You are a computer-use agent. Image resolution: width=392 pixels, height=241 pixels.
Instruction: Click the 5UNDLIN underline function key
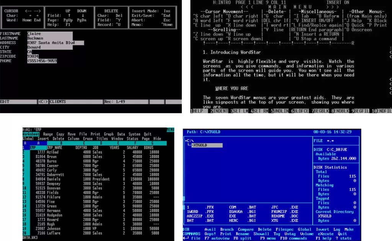[x=280, y=111]
